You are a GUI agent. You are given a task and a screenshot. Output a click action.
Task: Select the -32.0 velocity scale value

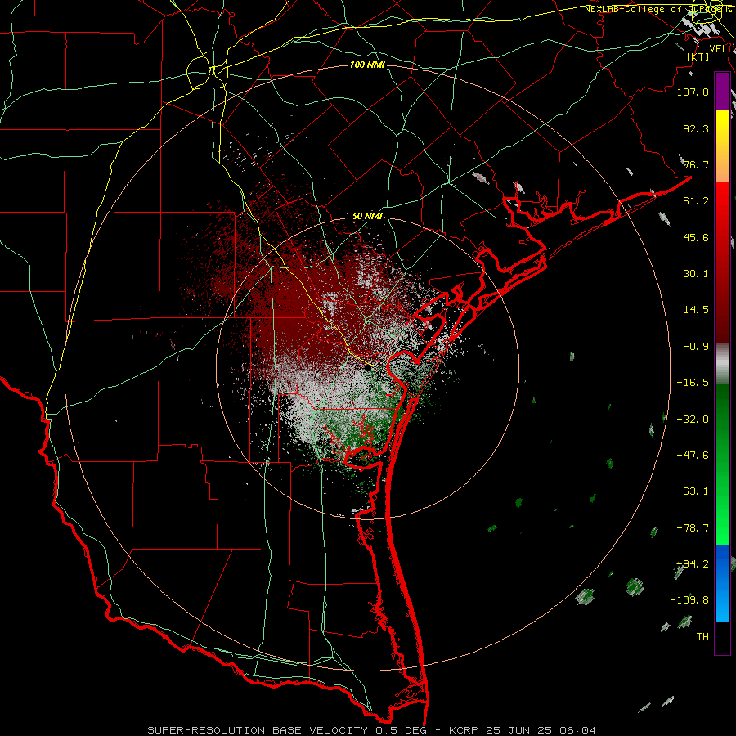click(693, 420)
